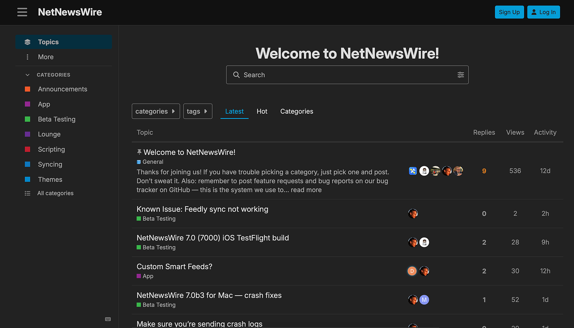Image resolution: width=574 pixels, height=328 pixels.
Task: Open purple M user avatar
Action: pos(424,300)
